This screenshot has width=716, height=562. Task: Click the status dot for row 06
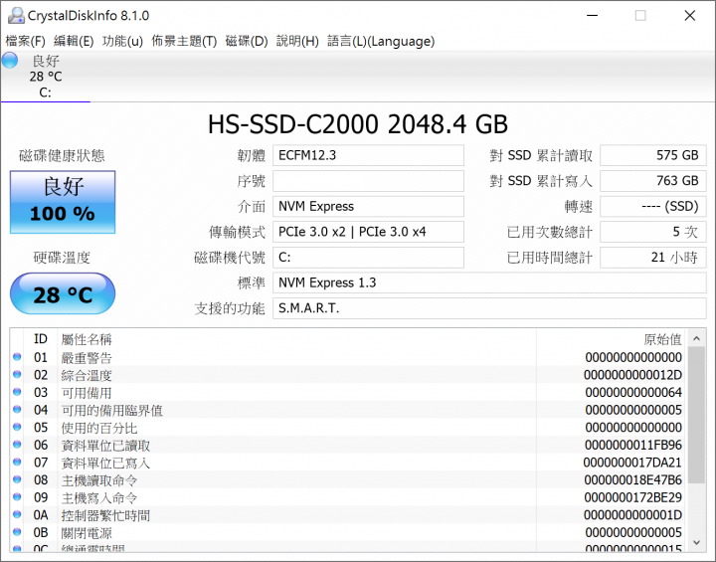point(17,444)
